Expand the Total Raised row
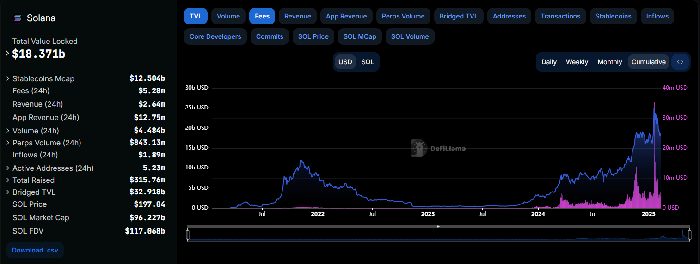The image size is (700, 264). (x=8, y=180)
